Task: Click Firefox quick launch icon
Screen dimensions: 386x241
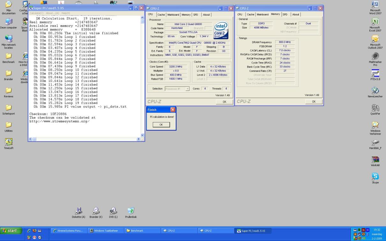Action: coord(34,230)
